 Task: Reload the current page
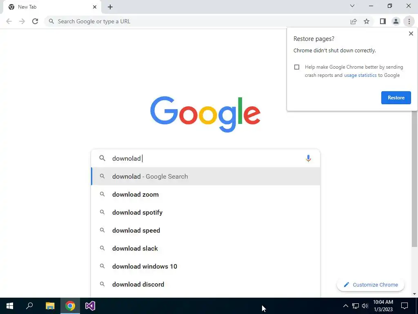[x=35, y=21]
